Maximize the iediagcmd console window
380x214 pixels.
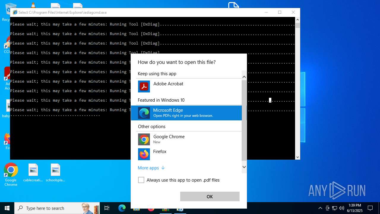coord(280,12)
